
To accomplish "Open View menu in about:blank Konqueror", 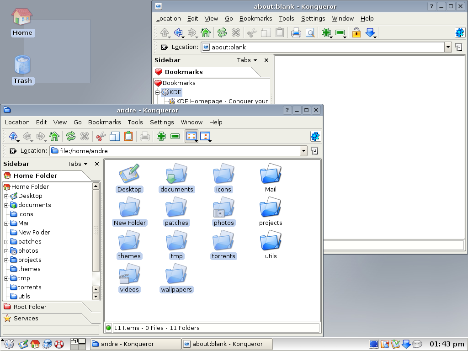I will tap(211, 18).
